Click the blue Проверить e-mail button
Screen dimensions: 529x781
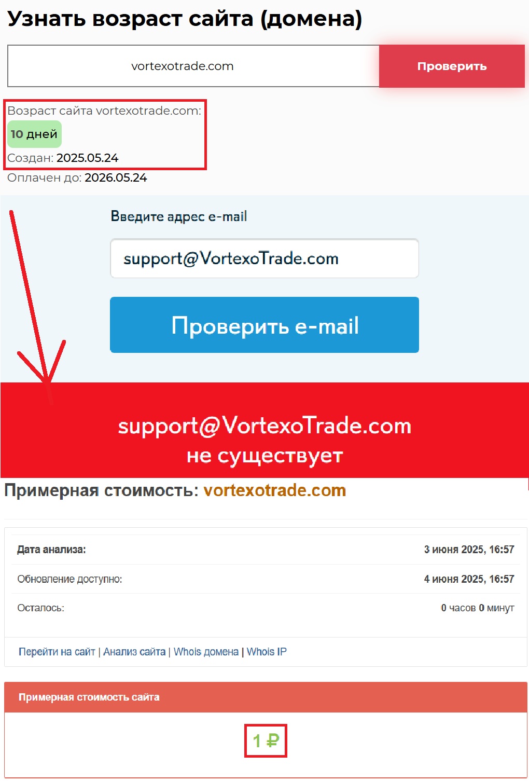[x=264, y=325]
